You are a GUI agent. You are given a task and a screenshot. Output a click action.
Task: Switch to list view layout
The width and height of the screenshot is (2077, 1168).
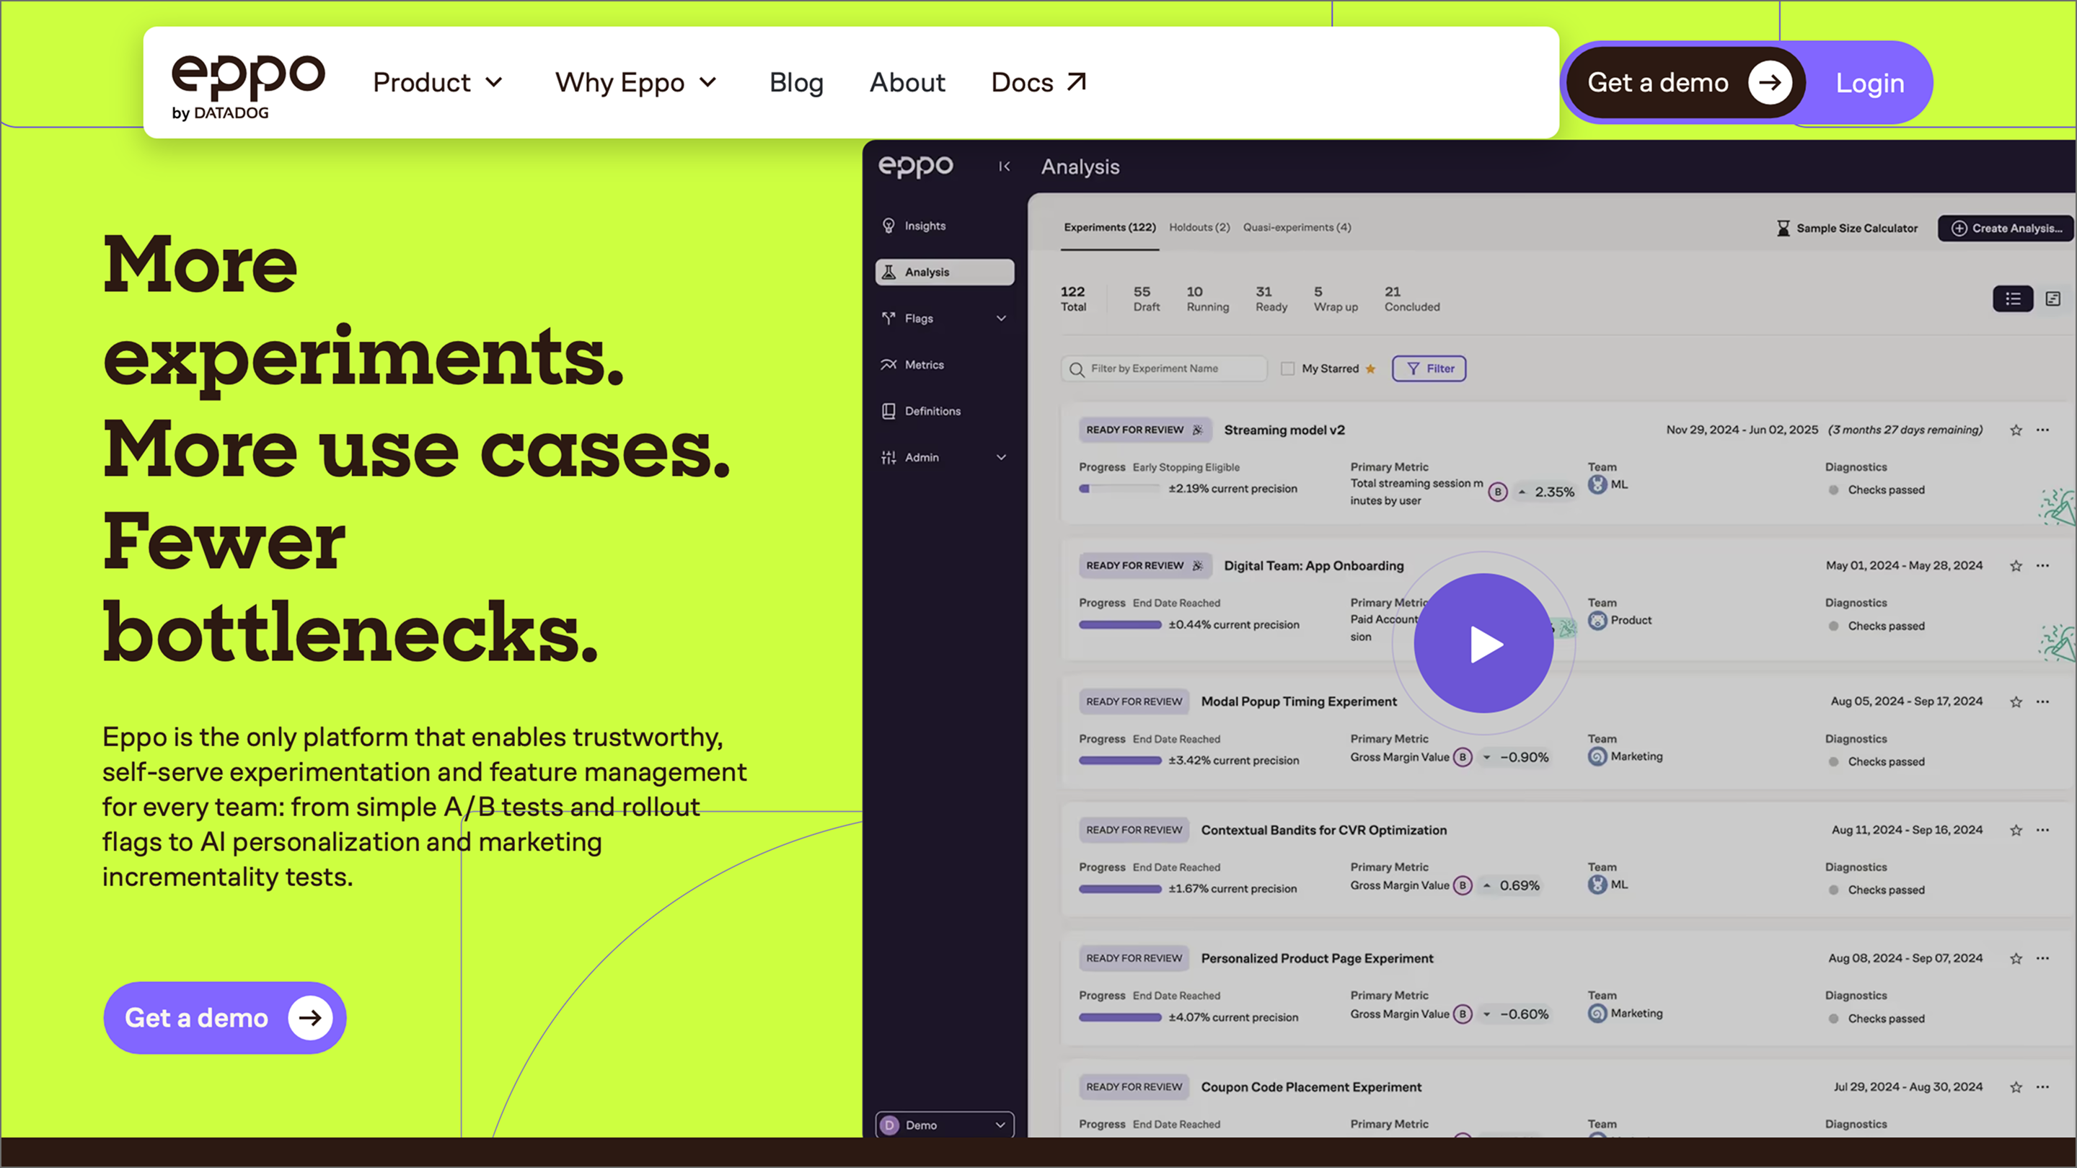(x=2014, y=299)
